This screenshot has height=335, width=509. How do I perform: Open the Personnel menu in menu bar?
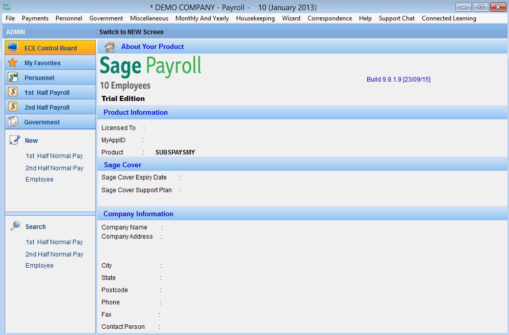[69, 18]
